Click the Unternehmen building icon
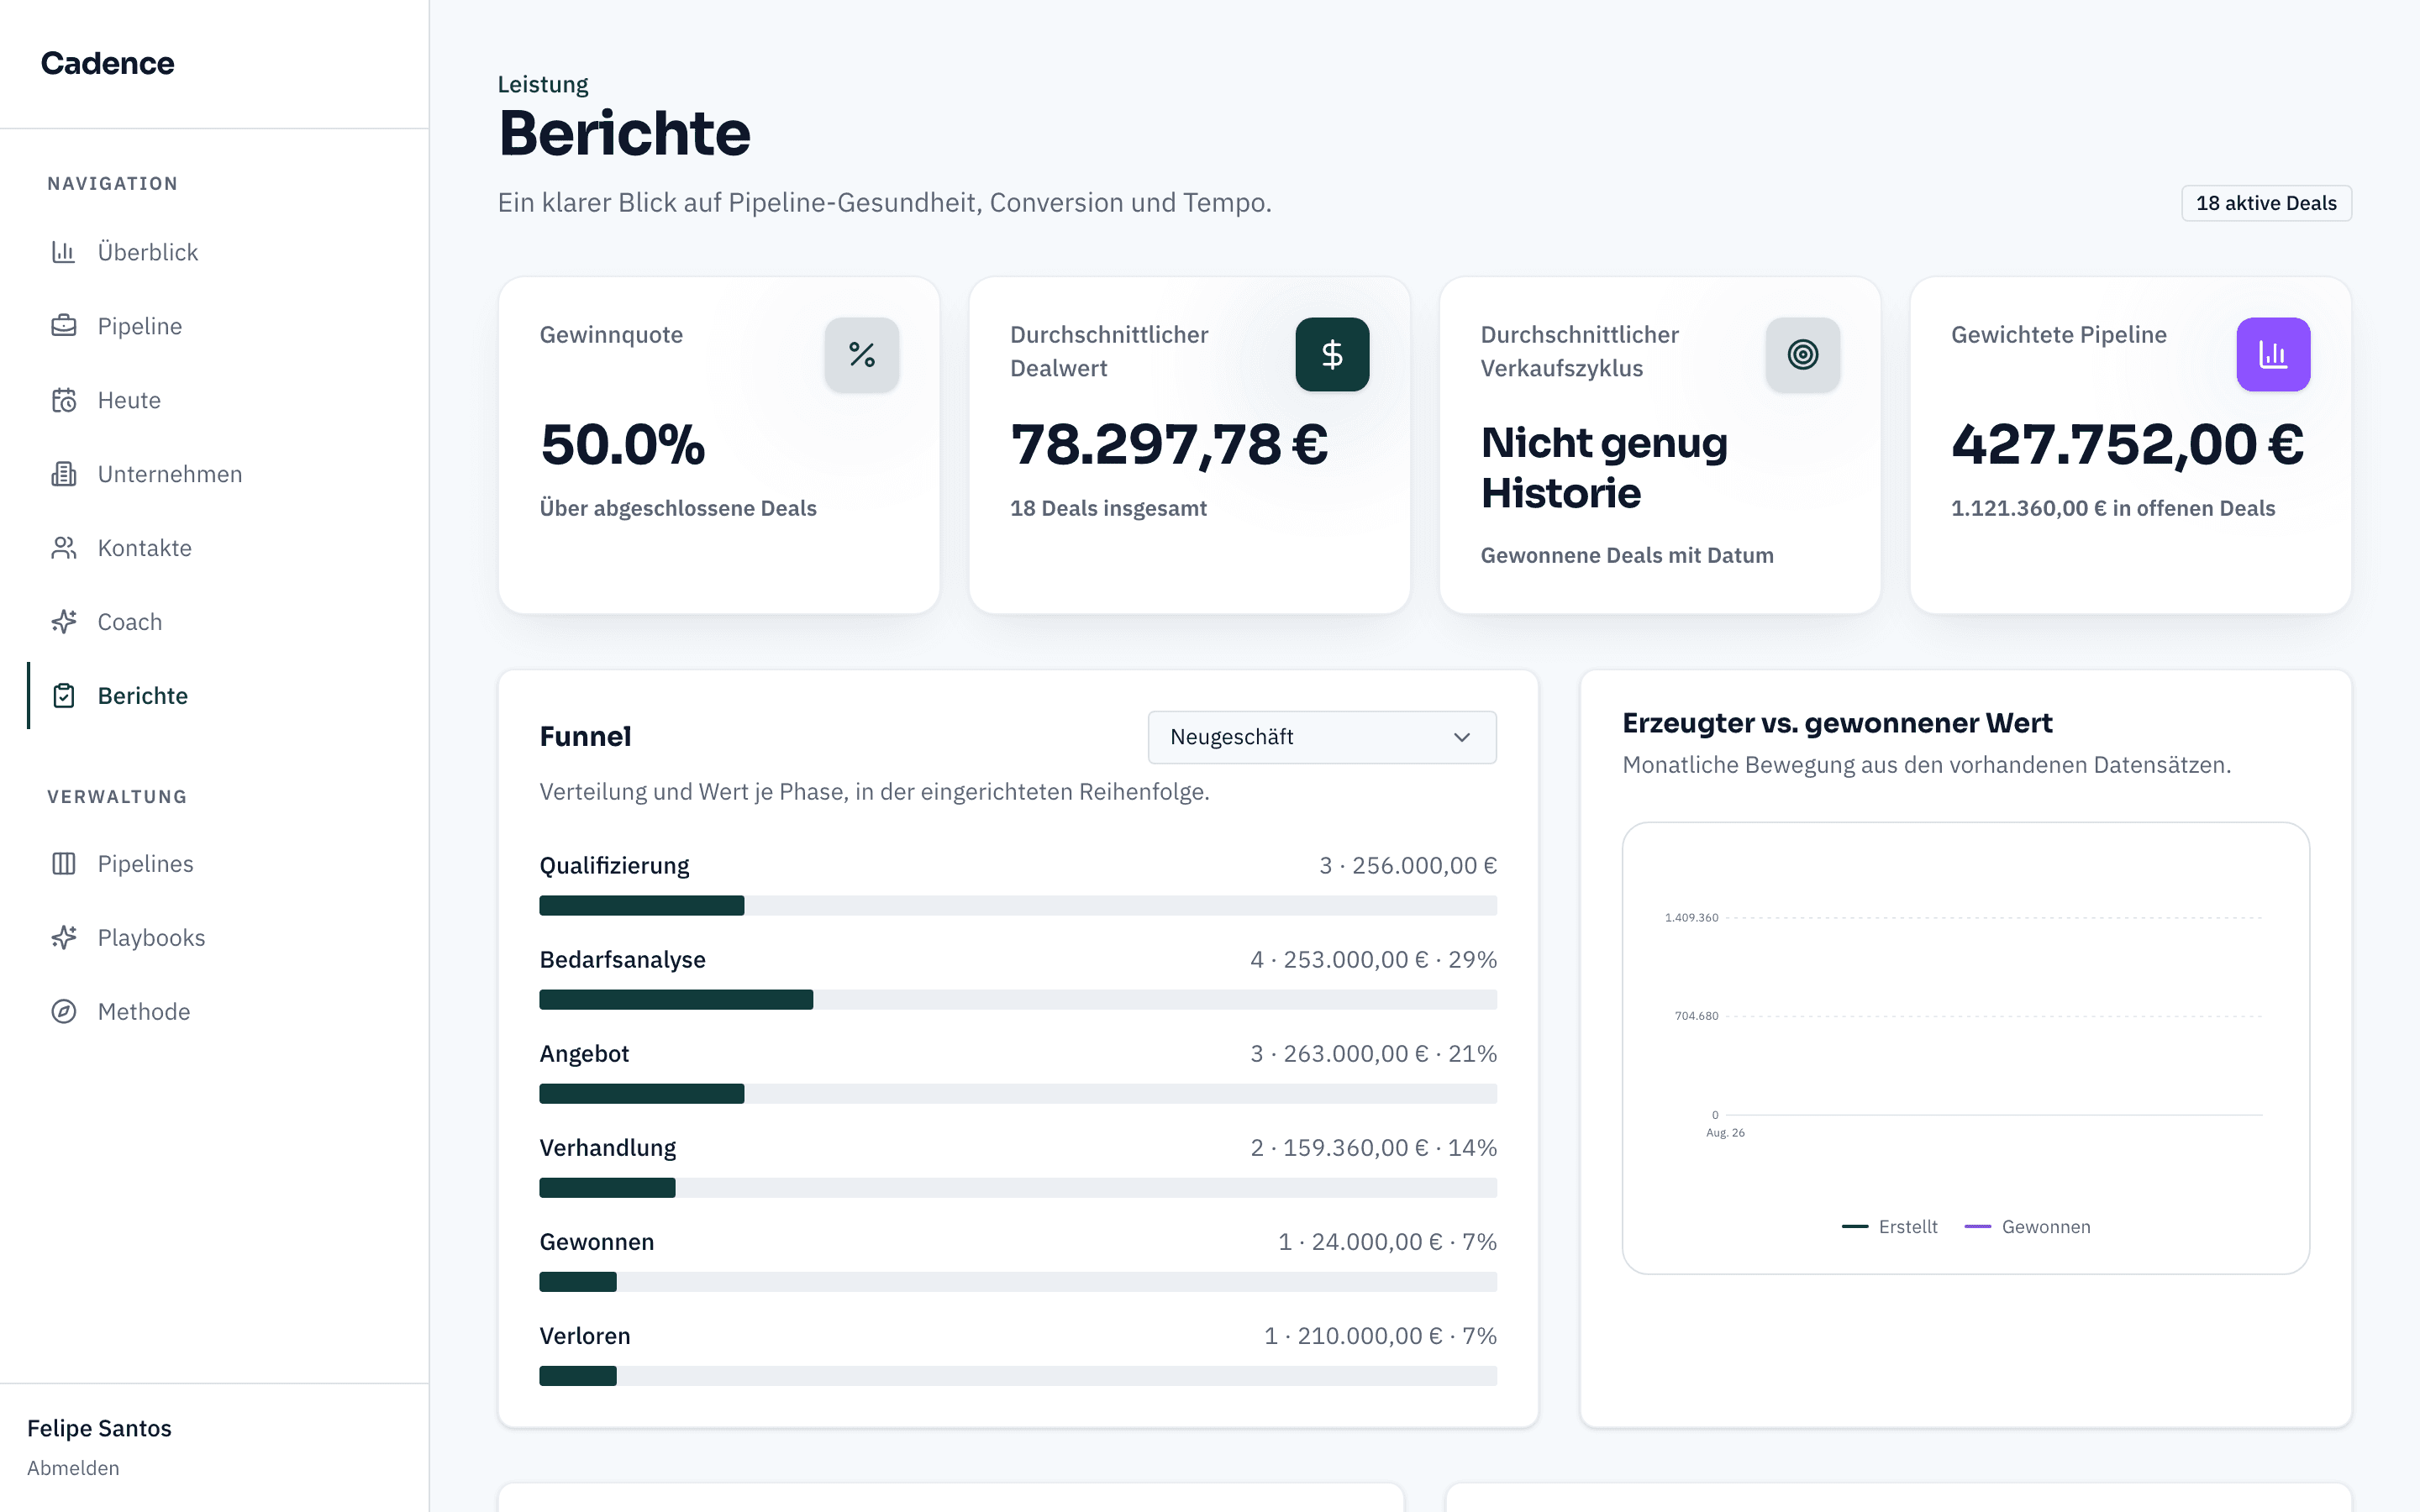This screenshot has height=1512, width=2420. click(x=64, y=474)
